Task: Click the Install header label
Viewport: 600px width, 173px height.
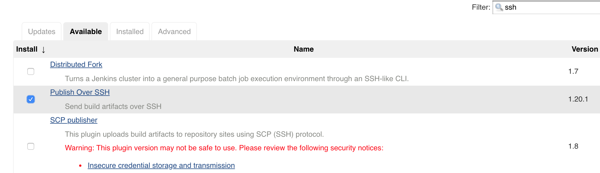Action: pos(26,49)
